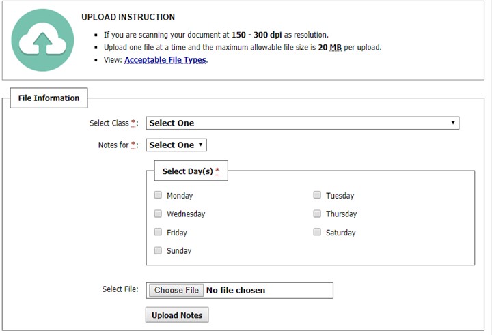The height and width of the screenshot is (335, 492).
Task: Enable the Friday checkbox
Action: (x=158, y=232)
